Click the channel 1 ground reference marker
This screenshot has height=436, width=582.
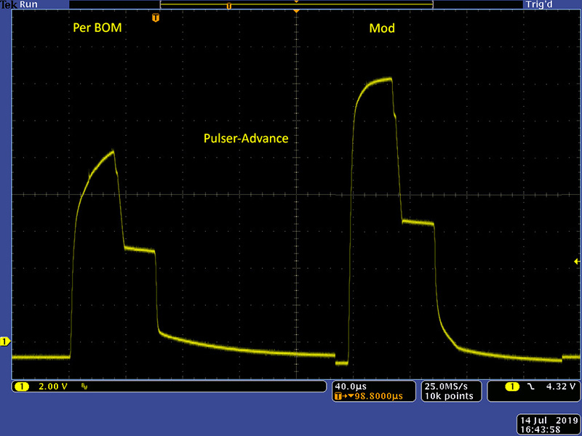click(x=5, y=341)
